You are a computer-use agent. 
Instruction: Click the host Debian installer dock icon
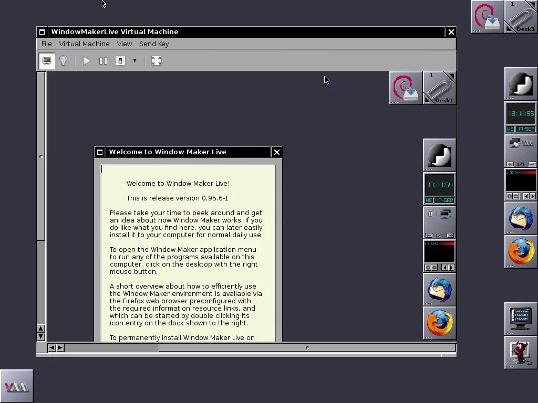487,16
